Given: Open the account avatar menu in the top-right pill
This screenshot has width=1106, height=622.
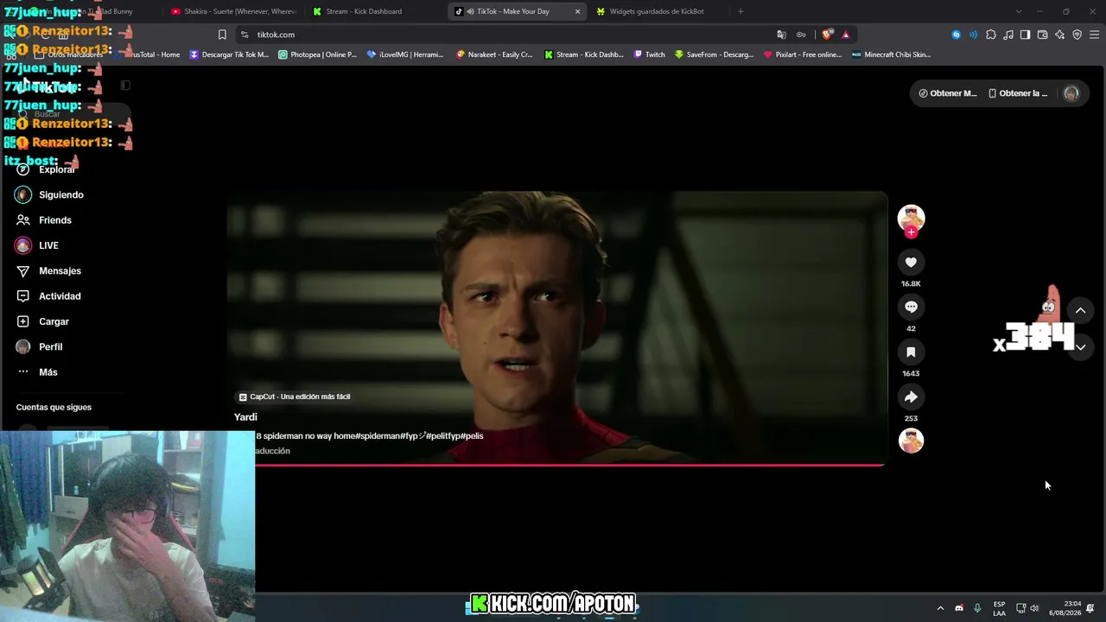Looking at the screenshot, I should click(1071, 93).
